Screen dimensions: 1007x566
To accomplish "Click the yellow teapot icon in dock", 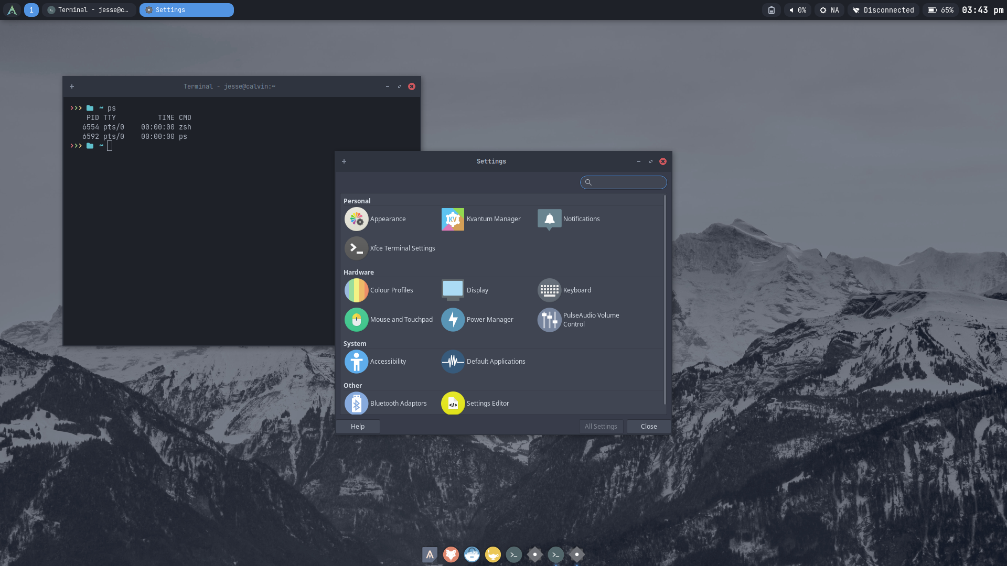I will coord(493,554).
